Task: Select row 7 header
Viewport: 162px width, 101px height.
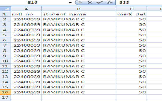Action: (x=5, y=45)
